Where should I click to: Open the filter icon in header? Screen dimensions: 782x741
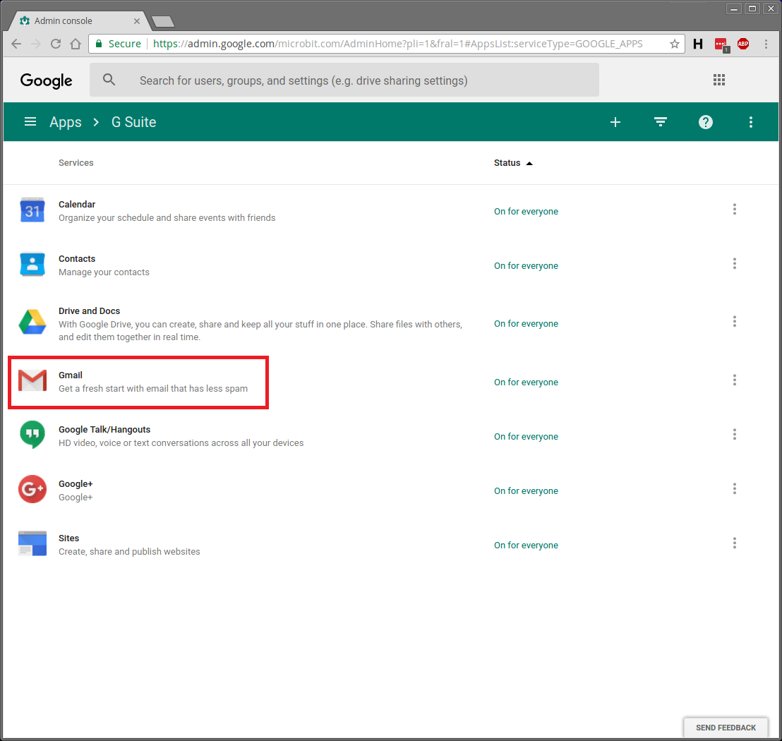[x=661, y=122]
